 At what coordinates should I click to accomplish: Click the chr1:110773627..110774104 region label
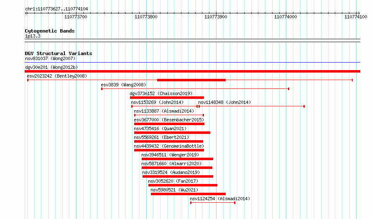pos(56,9)
